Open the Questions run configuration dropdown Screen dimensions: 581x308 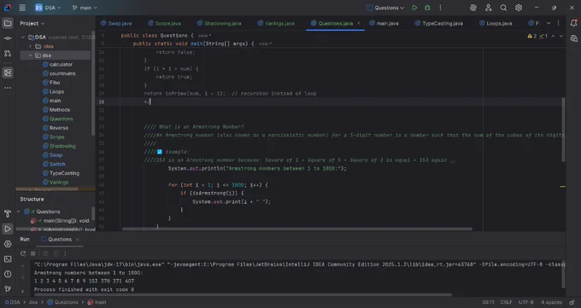pyautogui.click(x=385, y=8)
